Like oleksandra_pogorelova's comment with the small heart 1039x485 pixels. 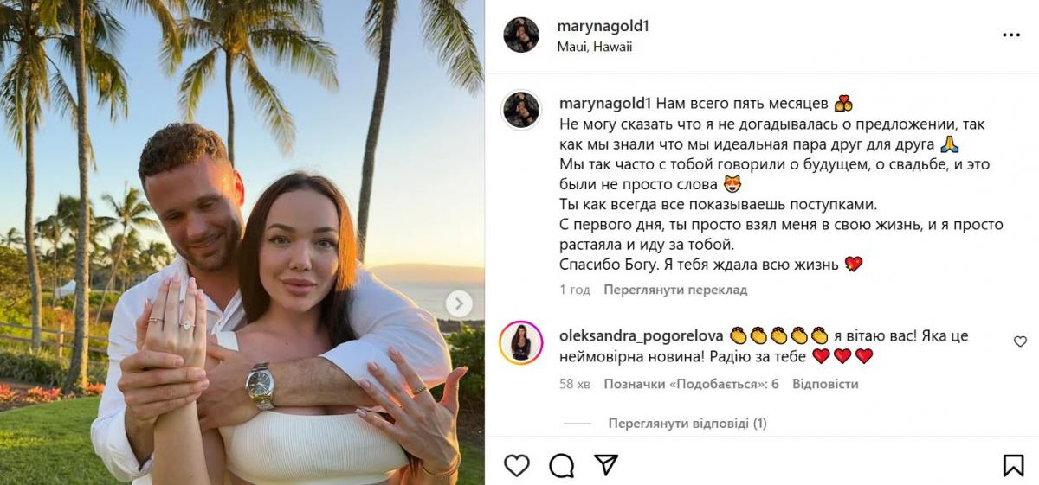click(x=1020, y=341)
